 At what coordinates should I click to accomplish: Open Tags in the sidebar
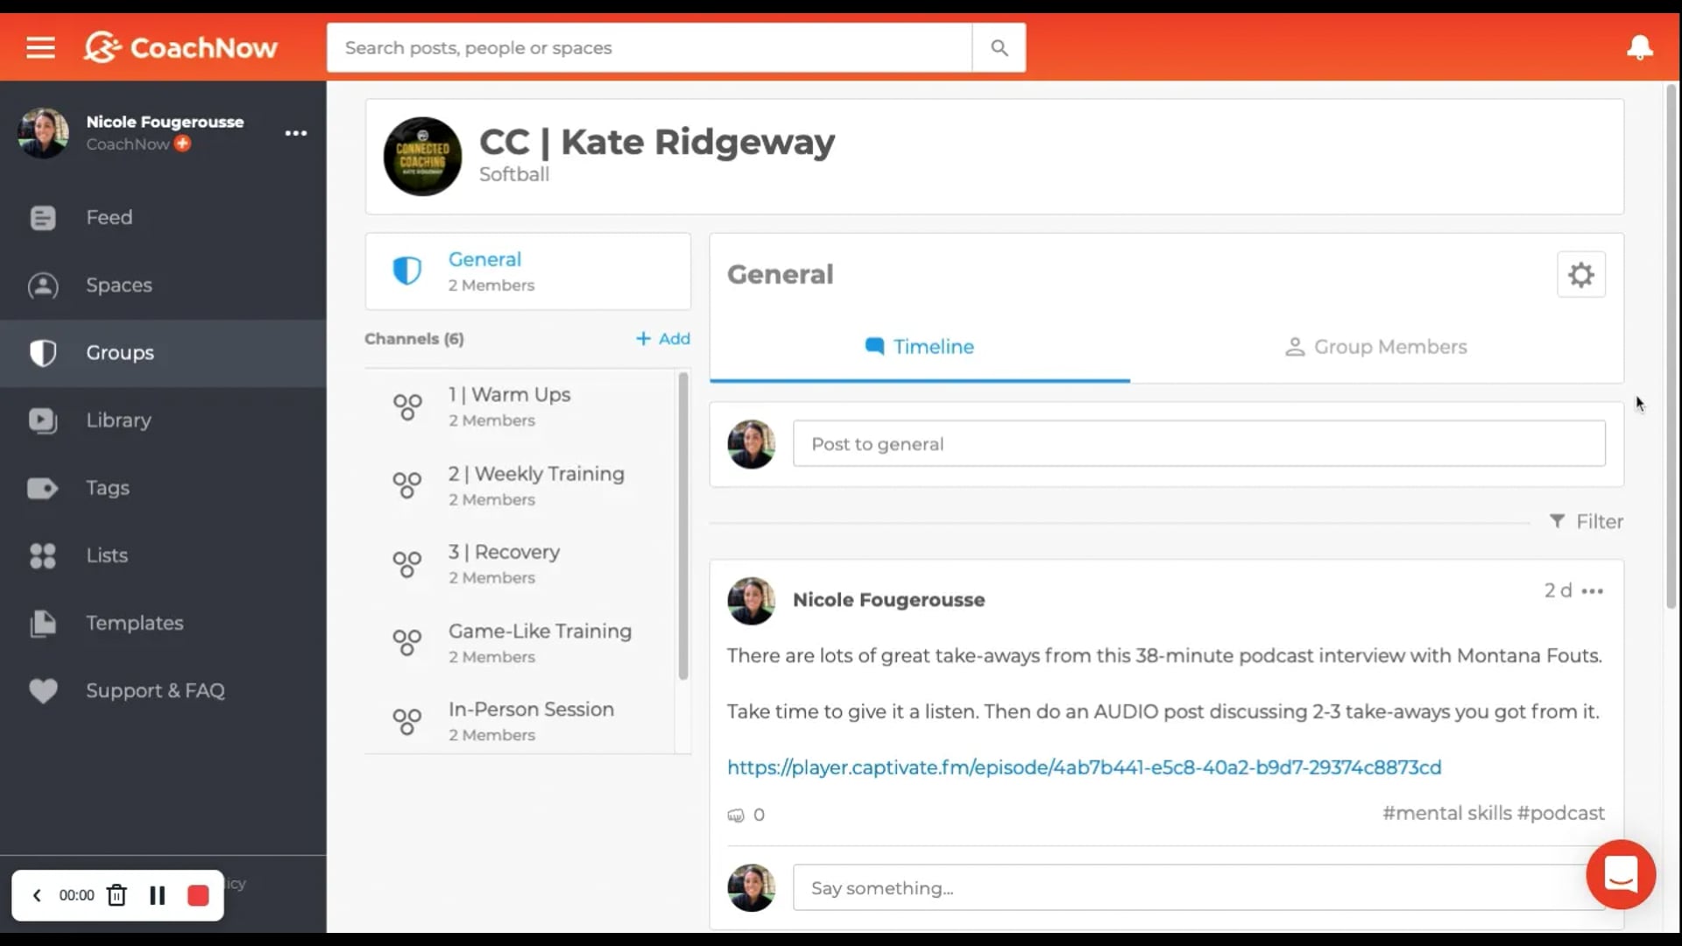(163, 488)
